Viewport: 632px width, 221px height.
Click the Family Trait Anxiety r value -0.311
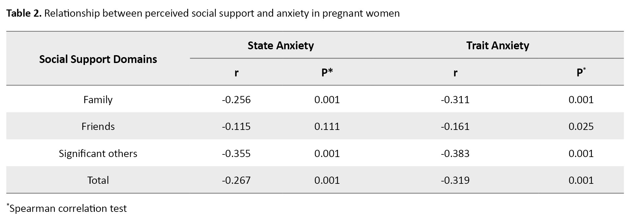[455, 100]
